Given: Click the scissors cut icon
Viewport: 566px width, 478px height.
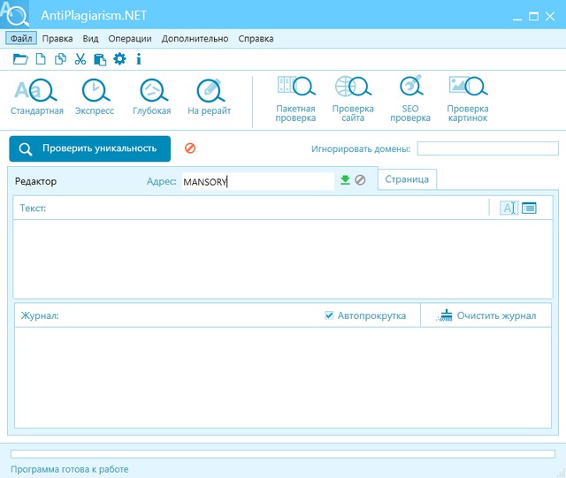Looking at the screenshot, I should tap(80, 59).
